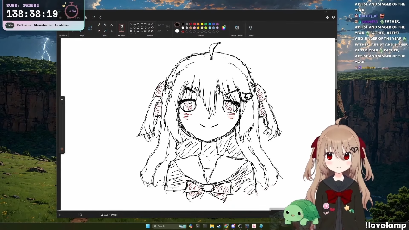Screen dimensions: 409x230
Task: Open the Layers panel
Action: (x=250, y=28)
